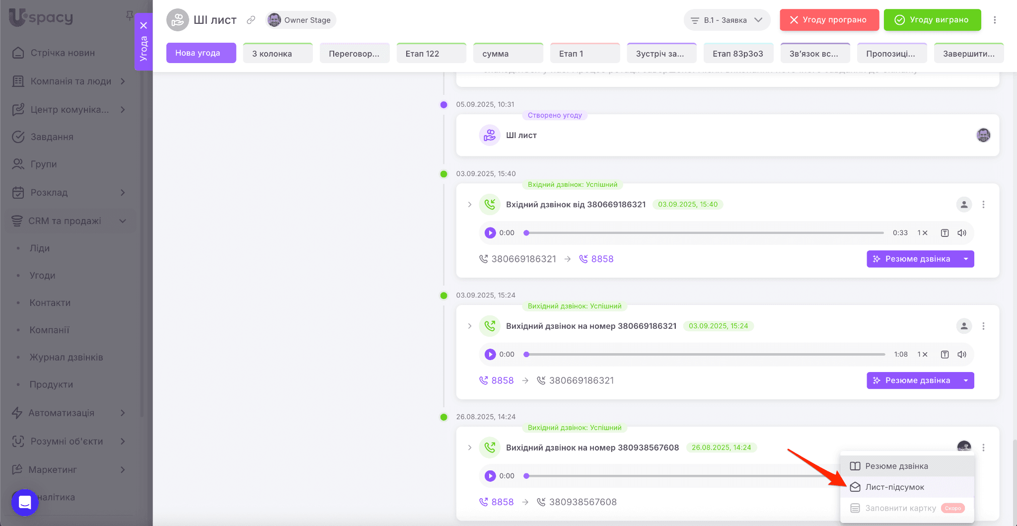1017x526 pixels.
Task: Open more options for incoming call from 380669186321
Action: (x=983, y=205)
